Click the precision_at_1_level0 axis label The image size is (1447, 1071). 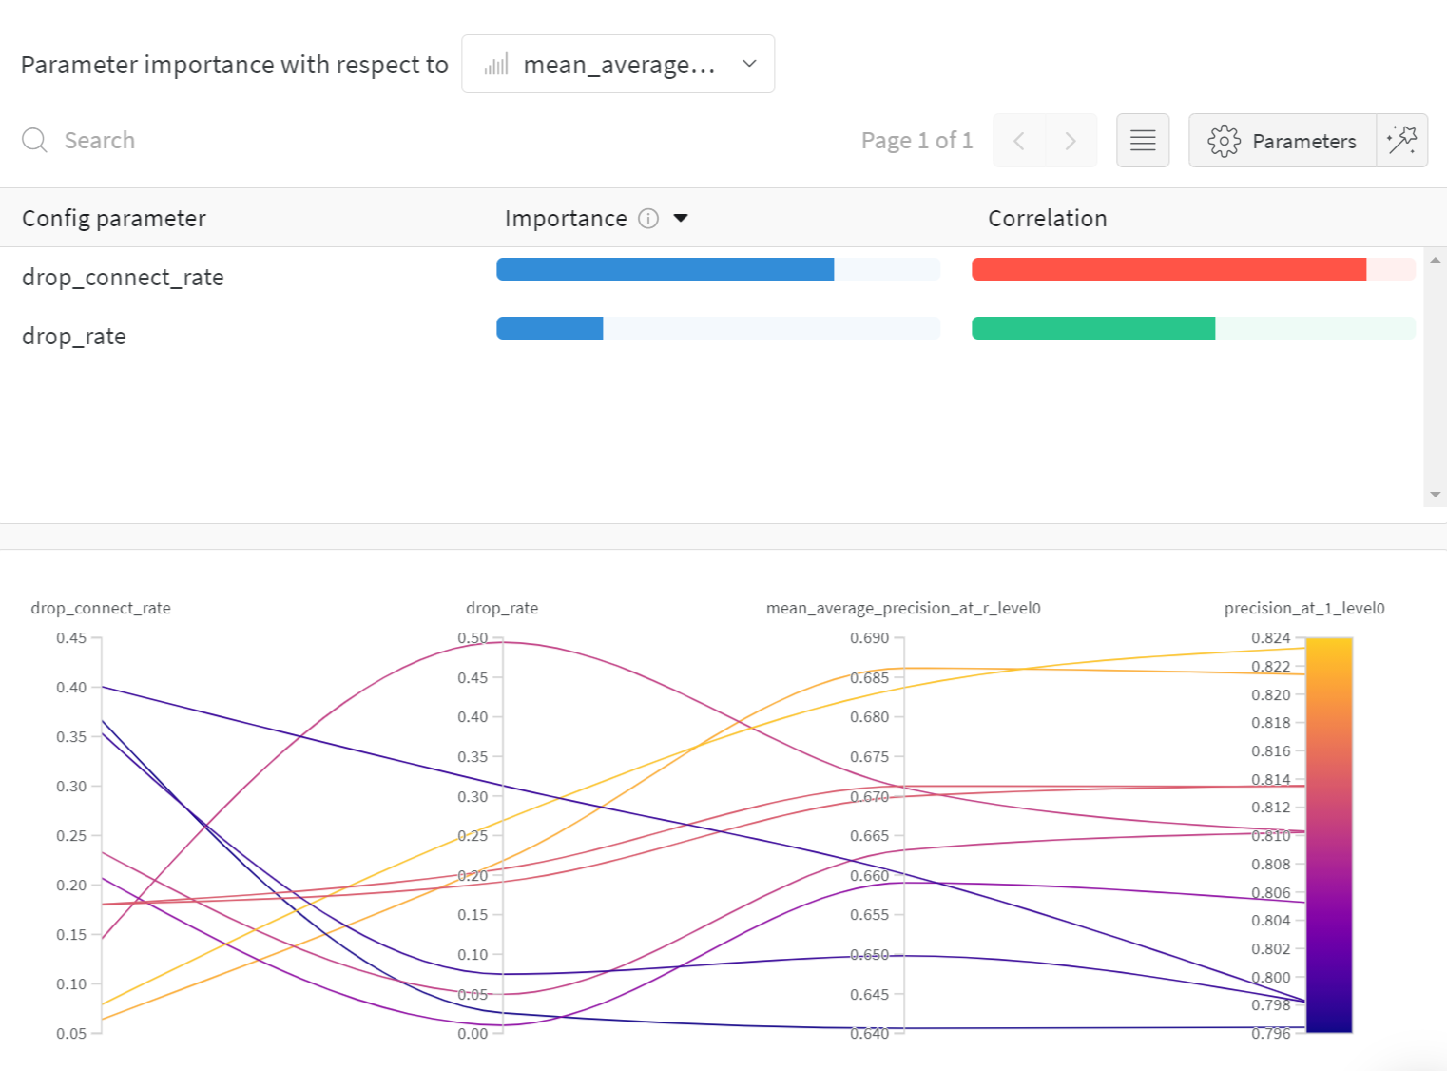[x=1304, y=608]
